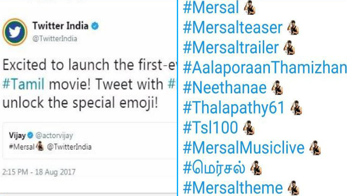347x196 pixels.
Task: Open the #Tamil hashtag link
Action: pyautogui.click(x=23, y=84)
